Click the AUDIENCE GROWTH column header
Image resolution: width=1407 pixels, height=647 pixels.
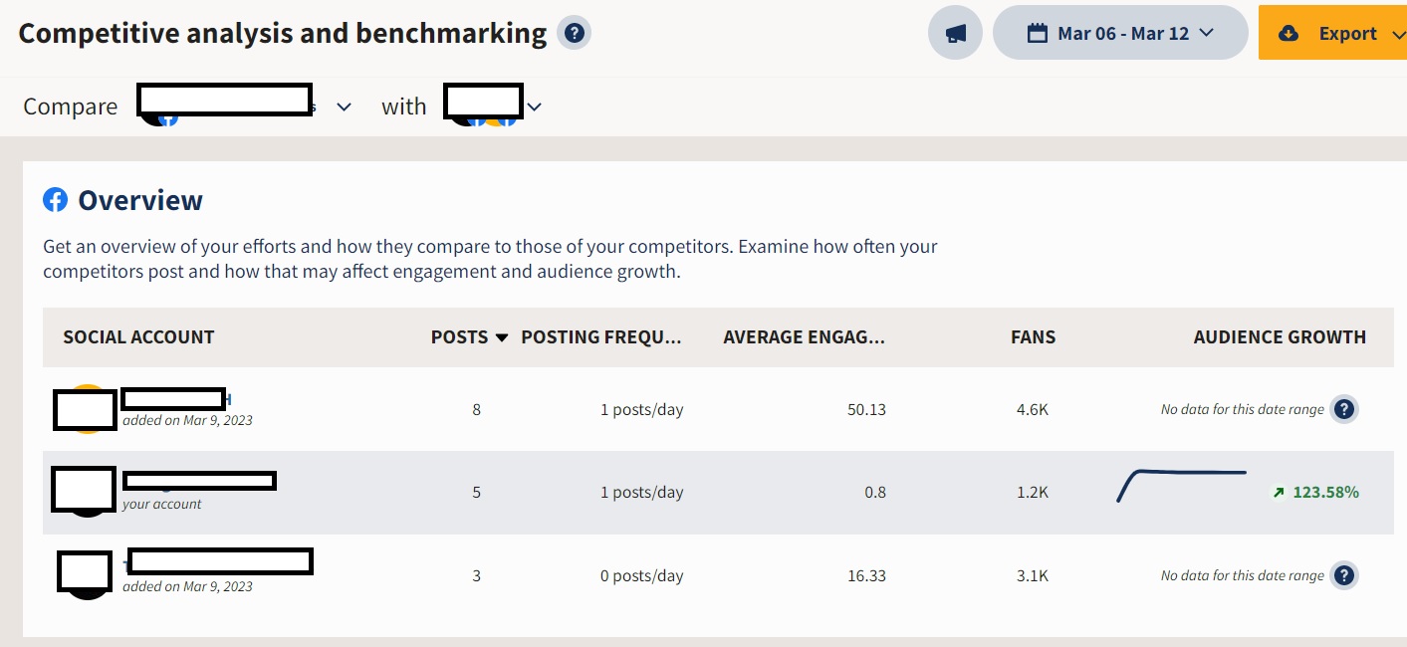(1280, 337)
